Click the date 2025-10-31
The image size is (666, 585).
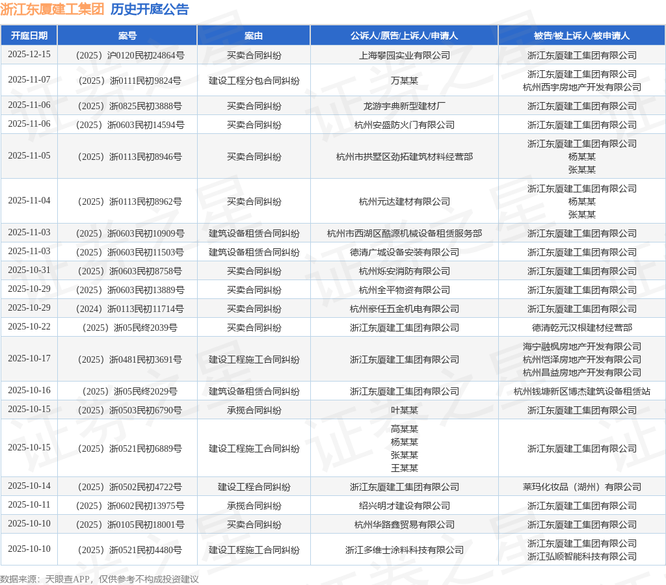[x=29, y=270]
